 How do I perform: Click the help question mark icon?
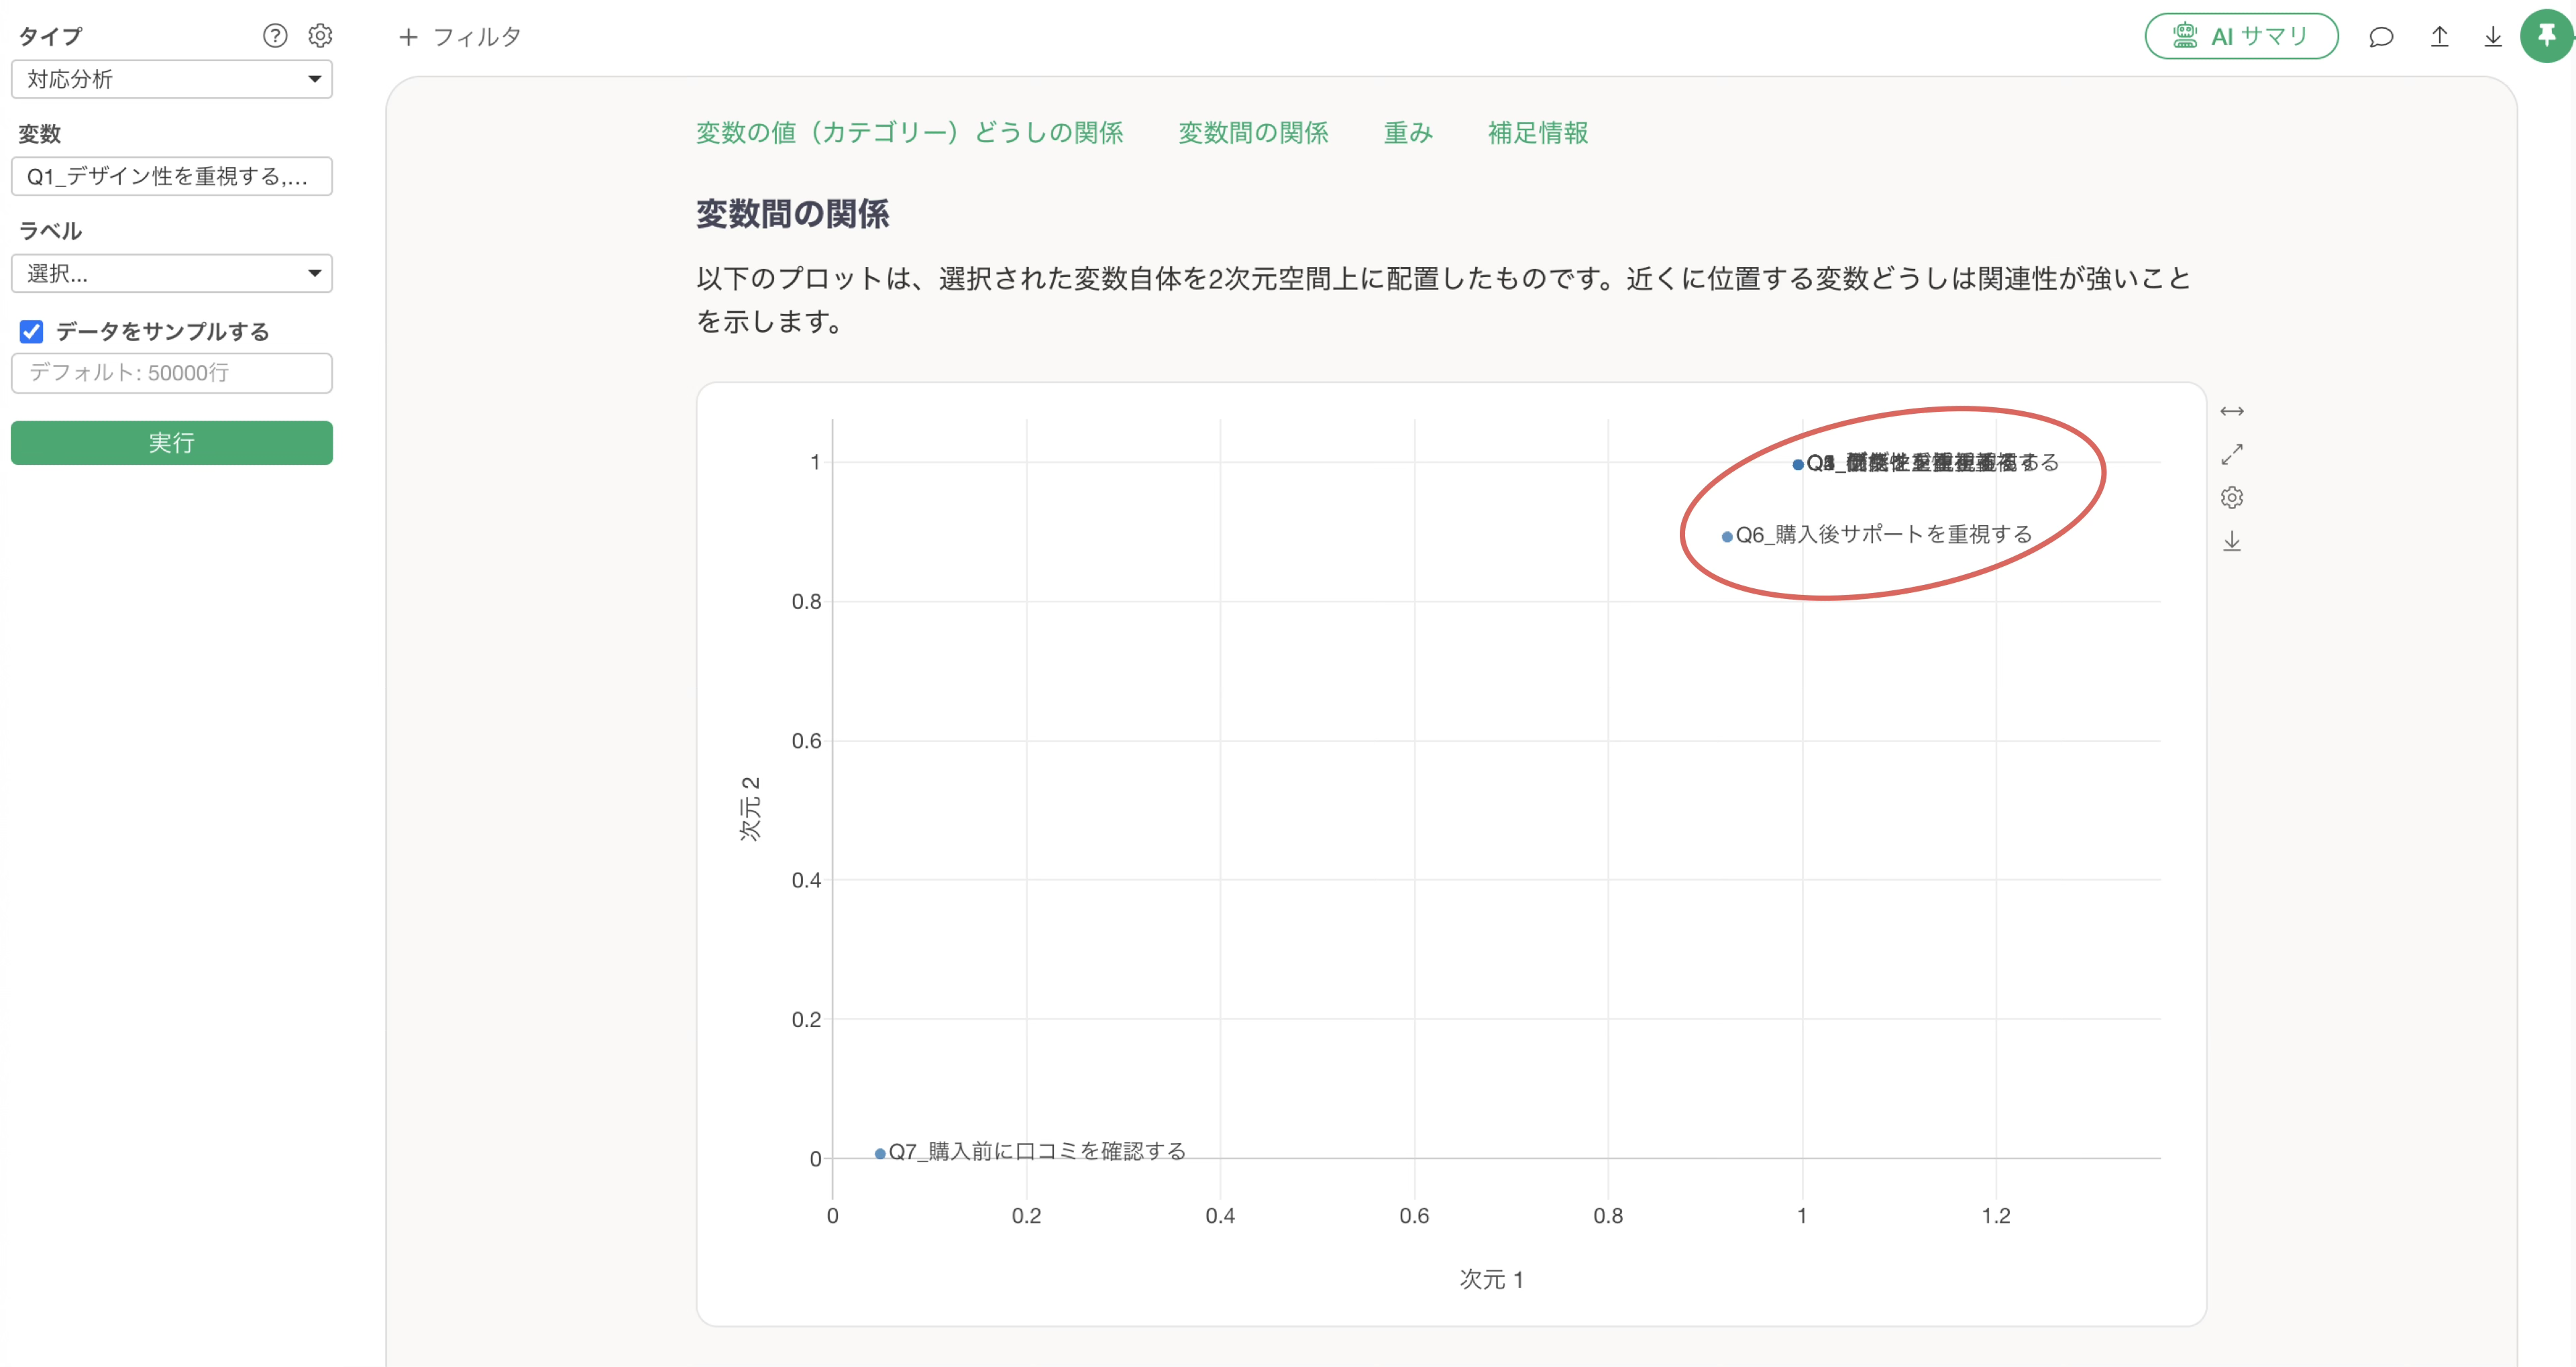pyautogui.click(x=275, y=36)
